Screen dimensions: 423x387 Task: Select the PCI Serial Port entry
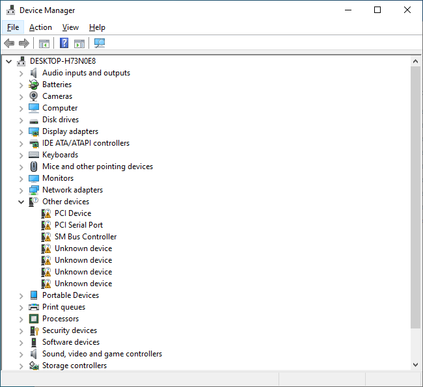(x=79, y=225)
